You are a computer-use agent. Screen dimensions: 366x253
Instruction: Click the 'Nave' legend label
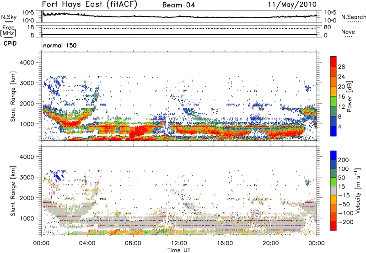click(348, 32)
